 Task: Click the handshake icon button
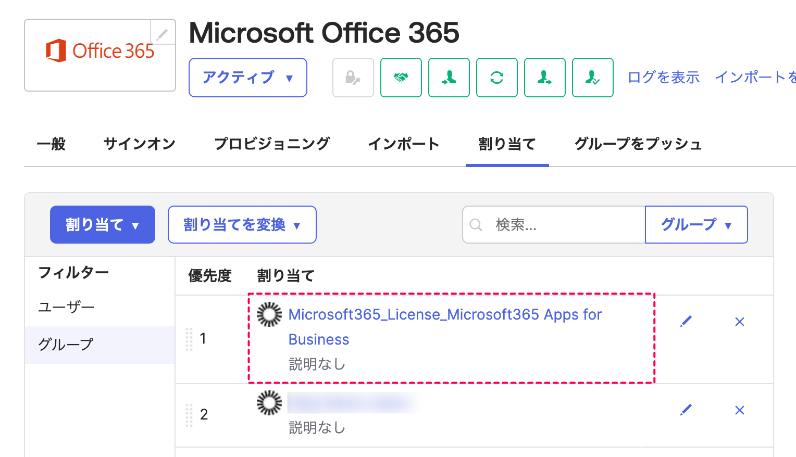(401, 78)
